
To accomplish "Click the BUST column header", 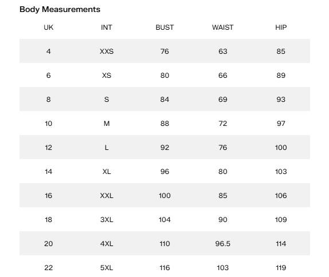I will click(164, 27).
